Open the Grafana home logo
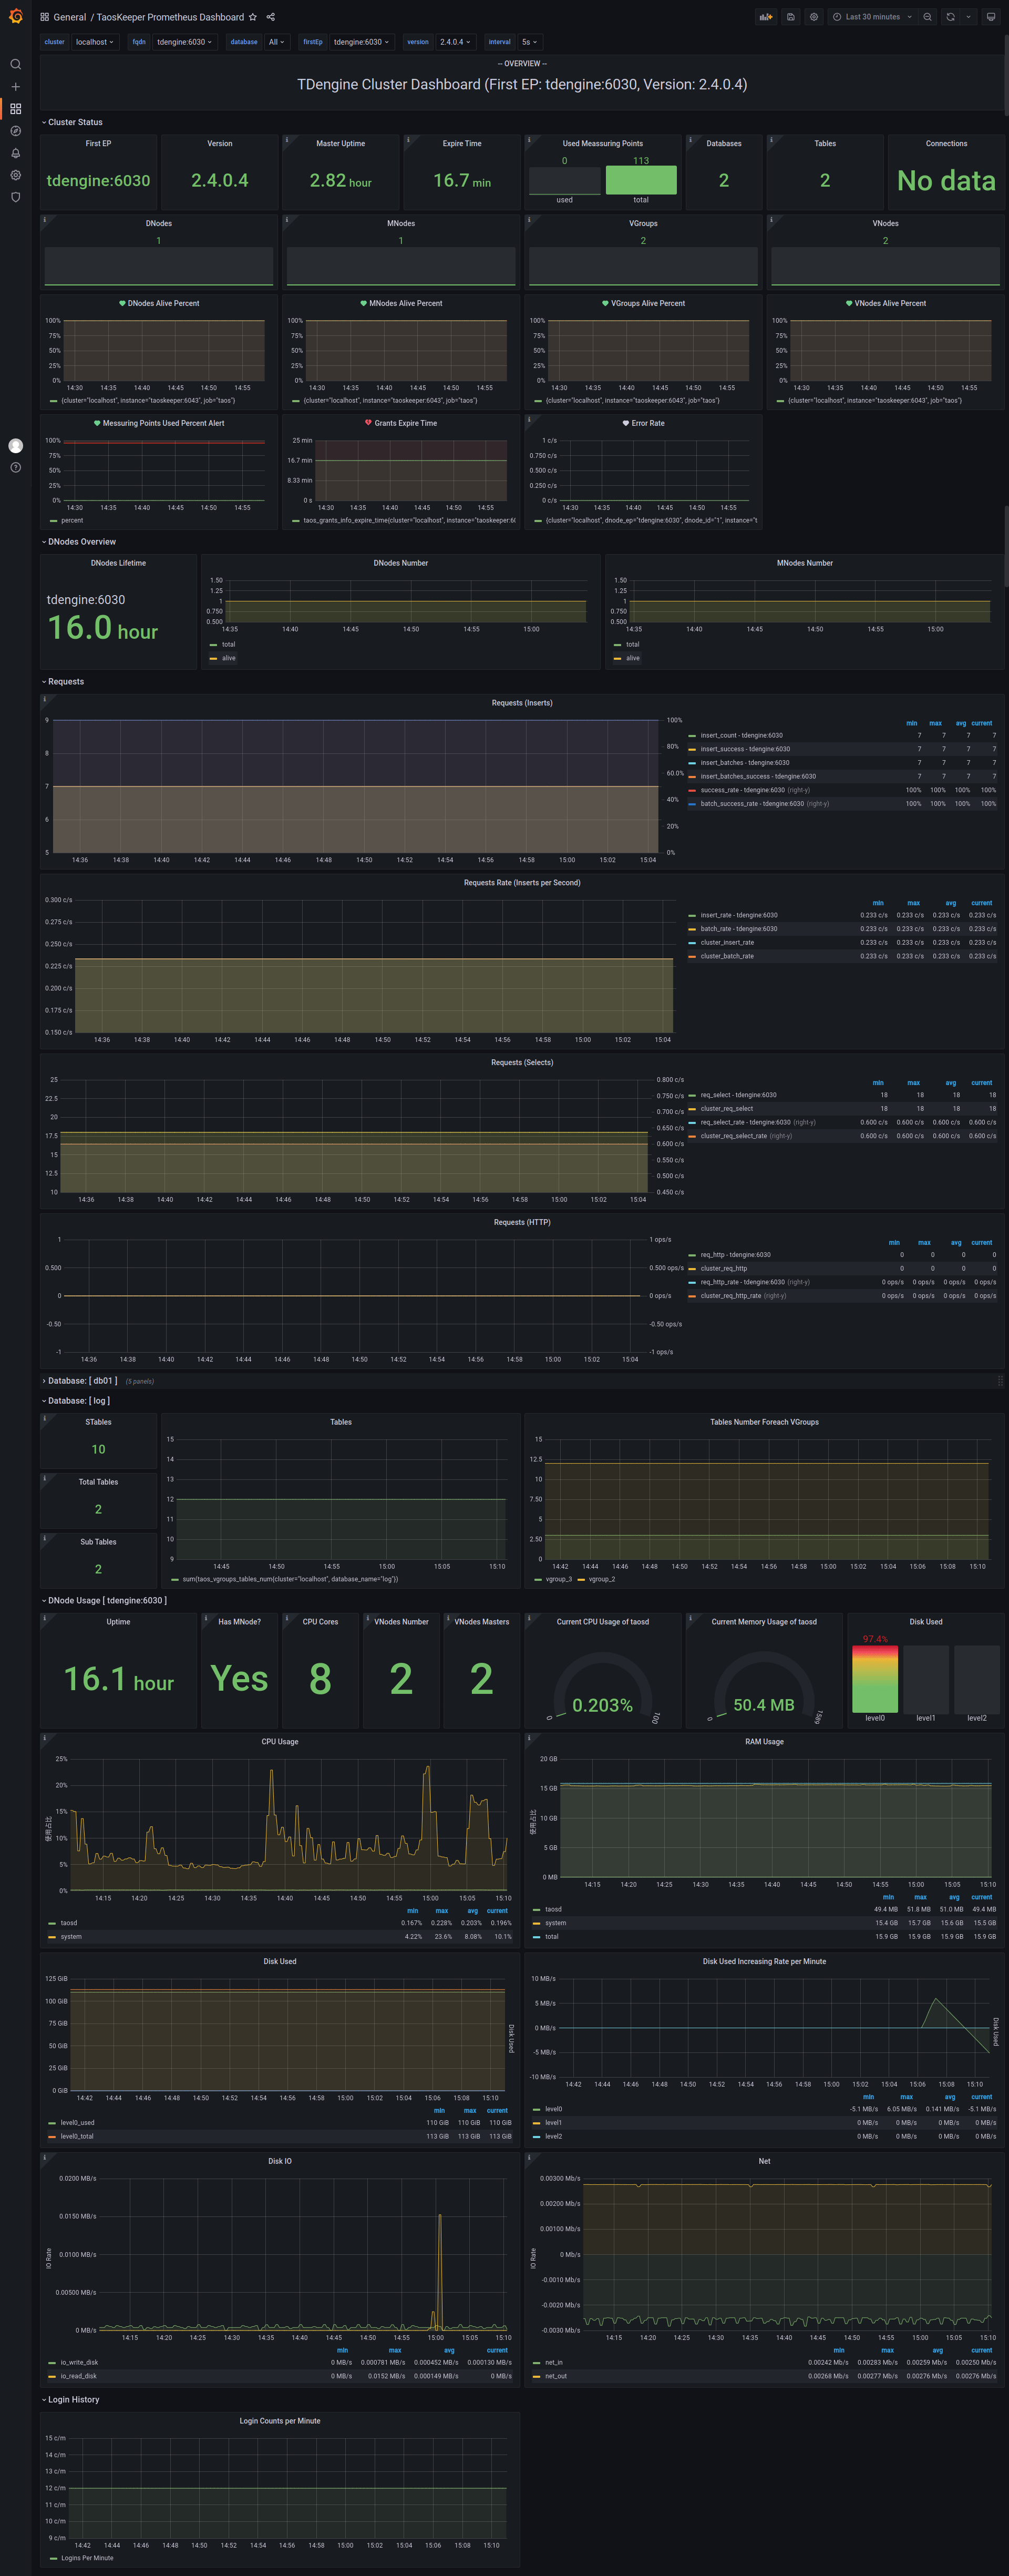Screen dimensions: 1009x2576 click(15, 16)
